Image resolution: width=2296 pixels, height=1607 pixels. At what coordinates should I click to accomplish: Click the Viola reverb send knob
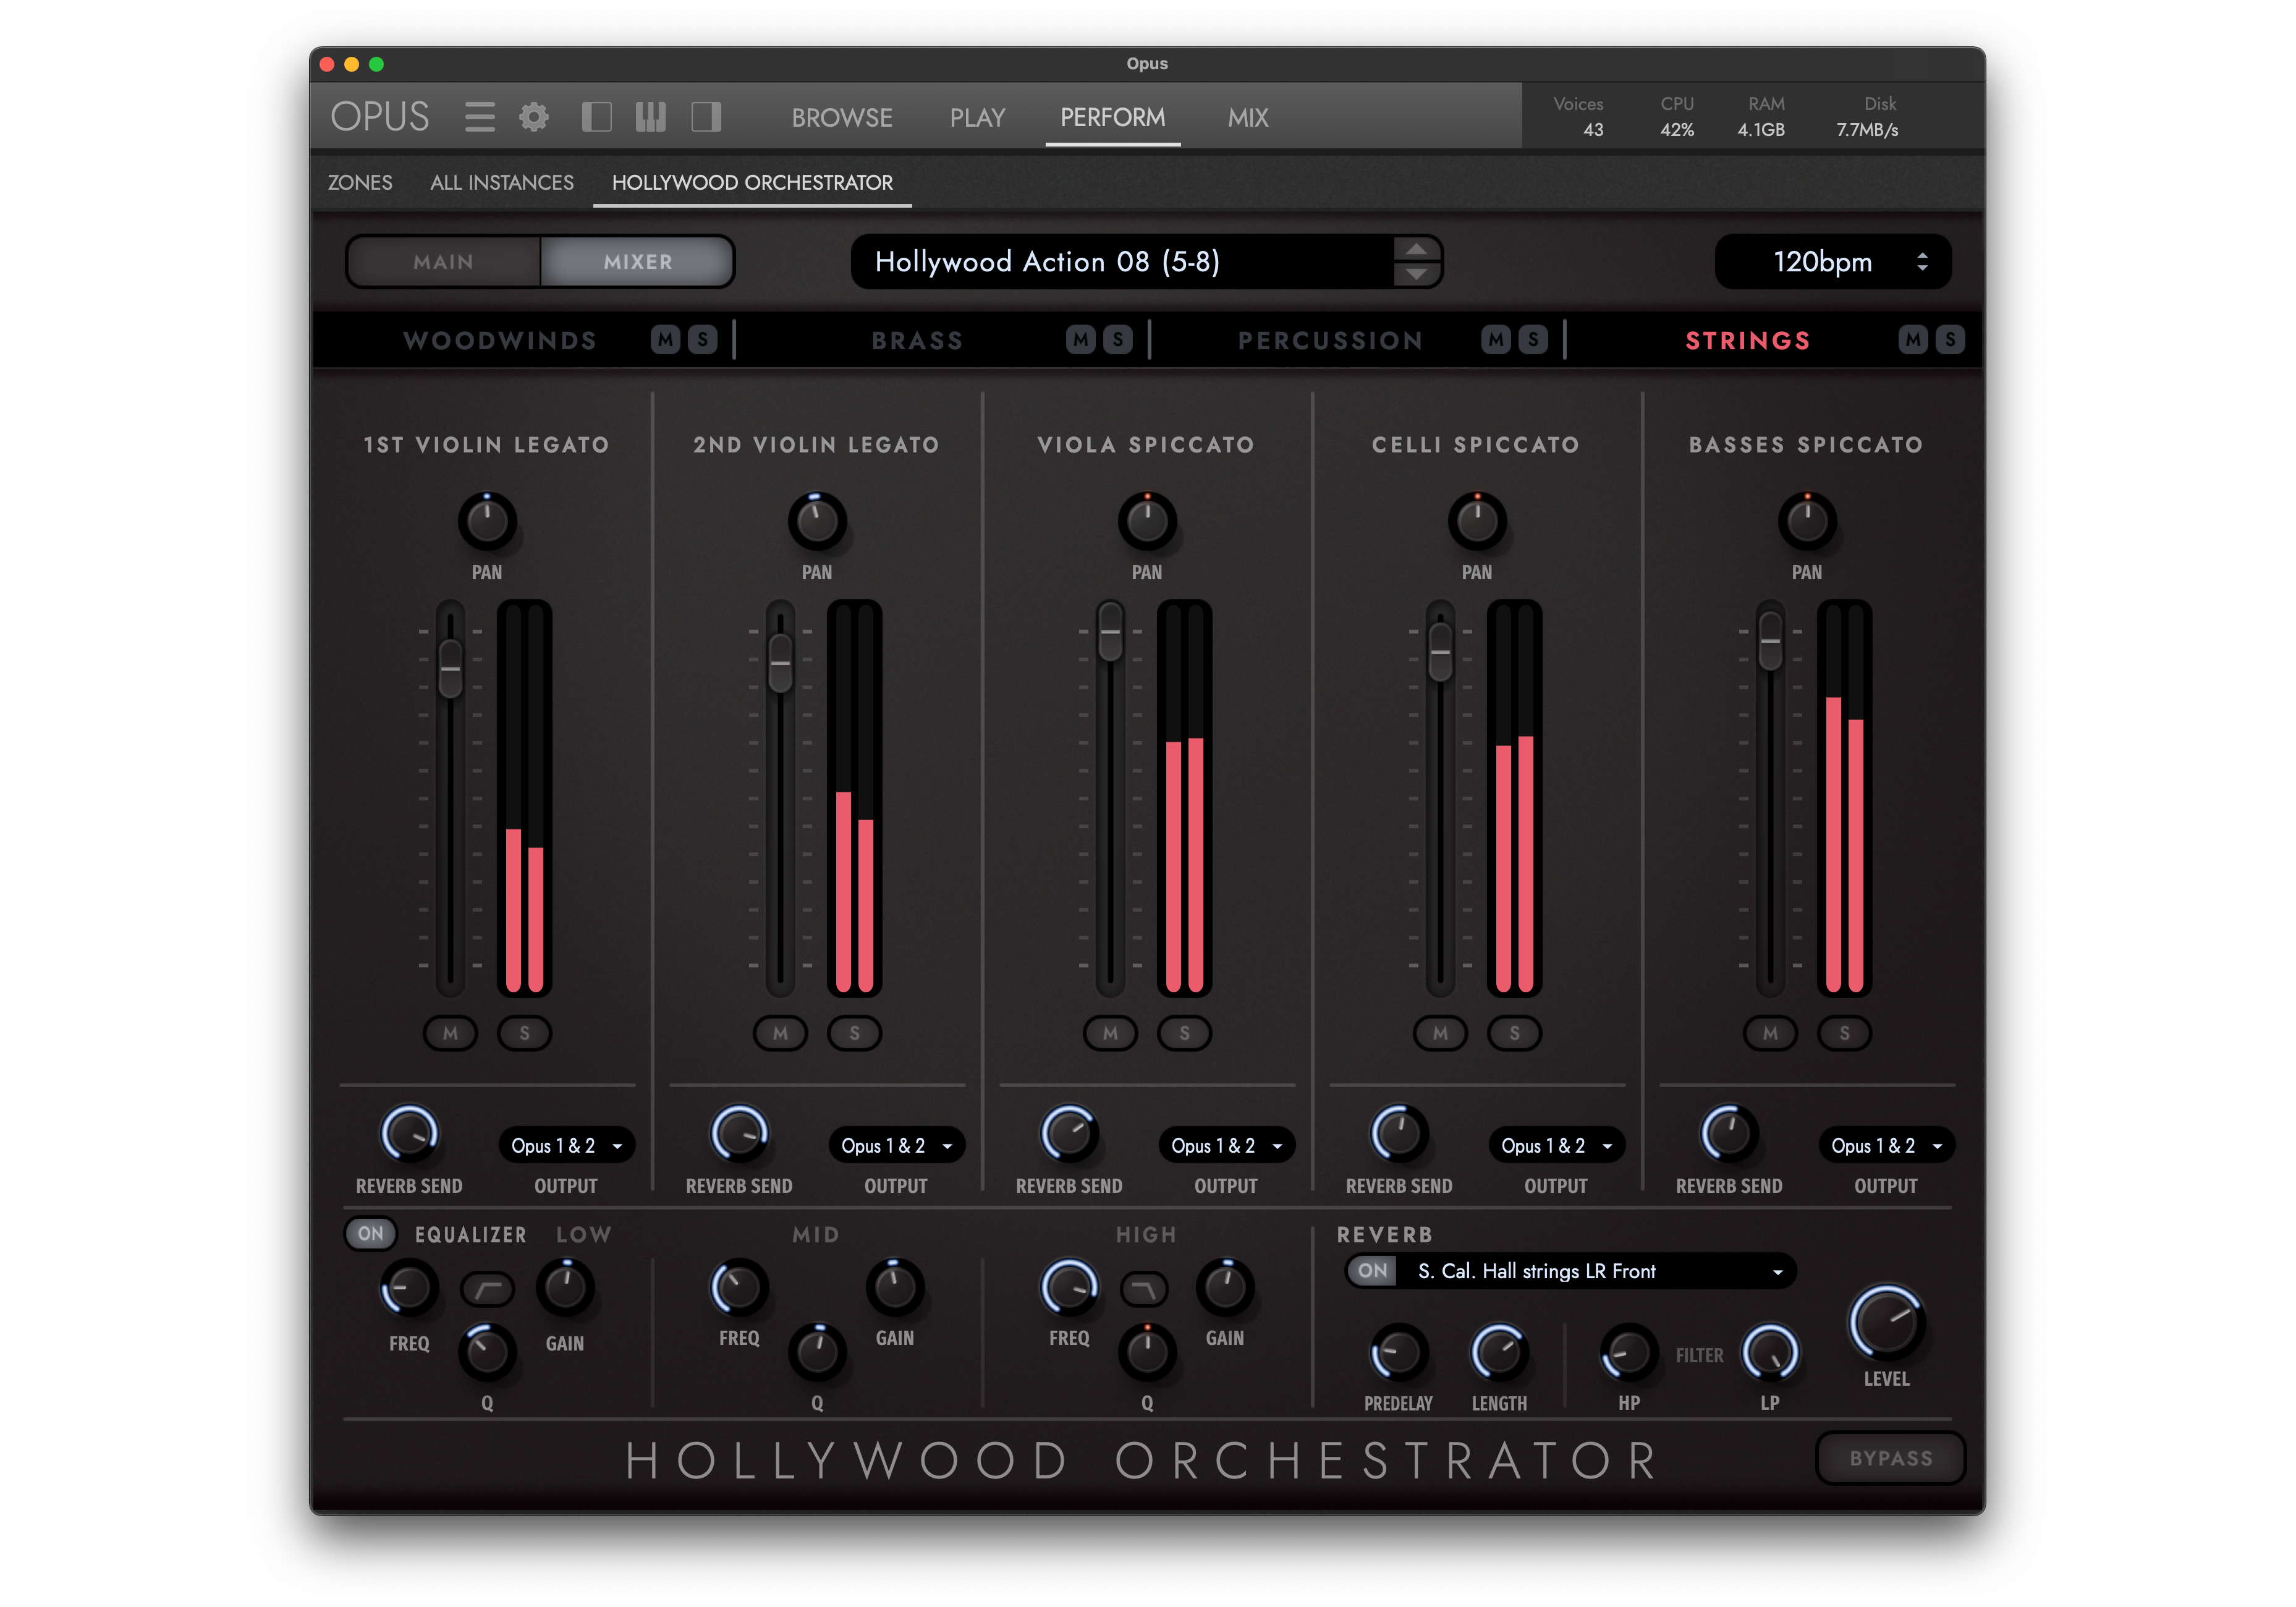pos(1069,1134)
